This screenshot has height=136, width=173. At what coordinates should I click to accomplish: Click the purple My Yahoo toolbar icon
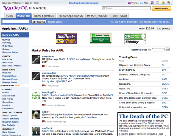pos(152,3)
